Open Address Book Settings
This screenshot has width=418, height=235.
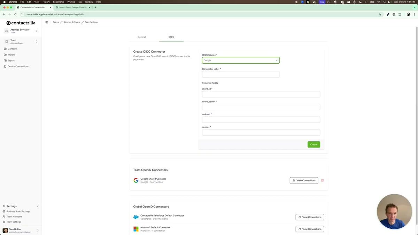tap(18, 211)
